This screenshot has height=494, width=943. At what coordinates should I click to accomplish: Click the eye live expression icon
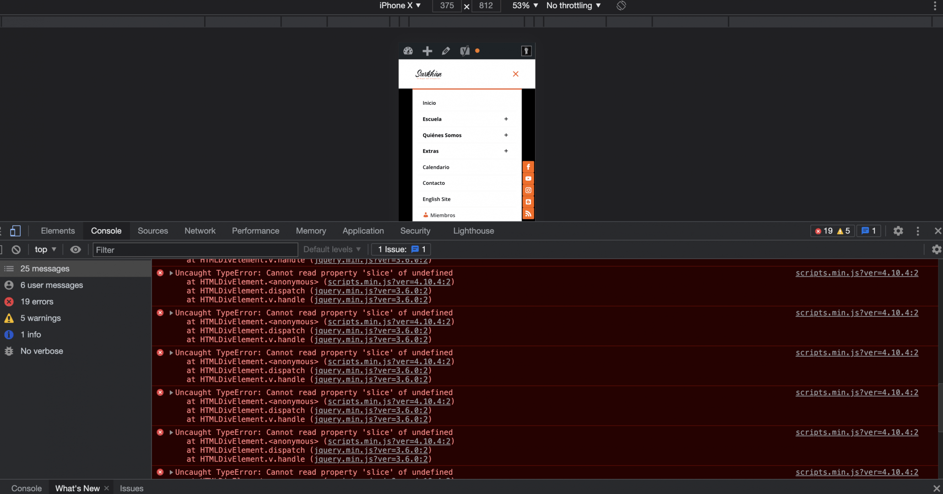pos(76,249)
